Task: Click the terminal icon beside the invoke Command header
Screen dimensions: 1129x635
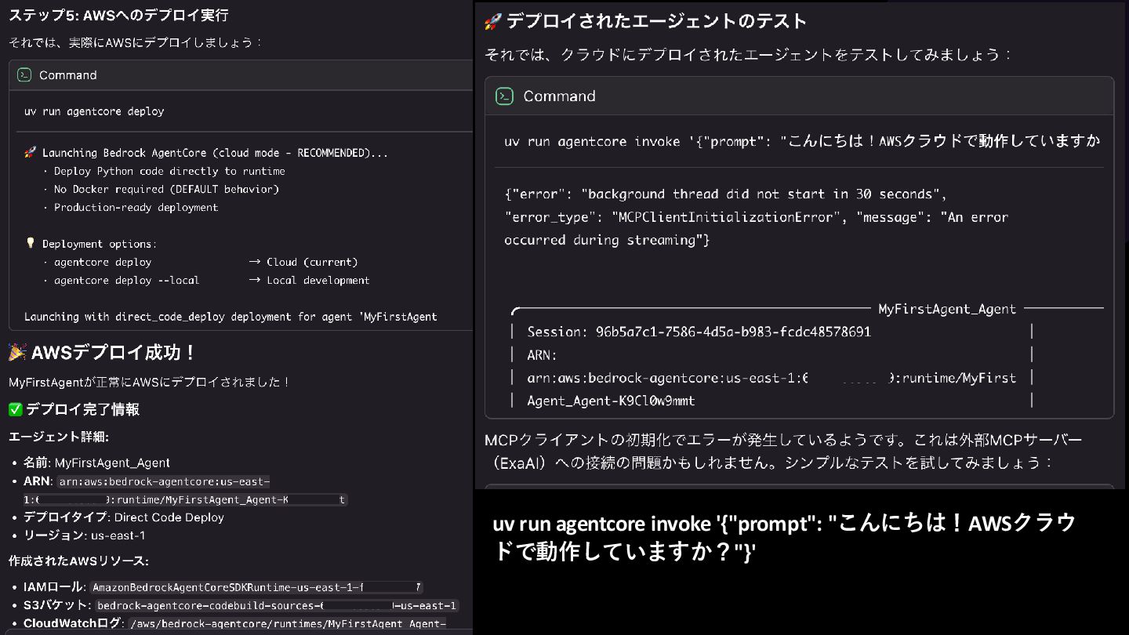Action: [504, 96]
